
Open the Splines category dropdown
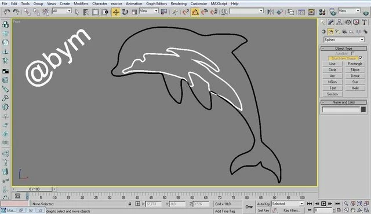(x=344, y=40)
